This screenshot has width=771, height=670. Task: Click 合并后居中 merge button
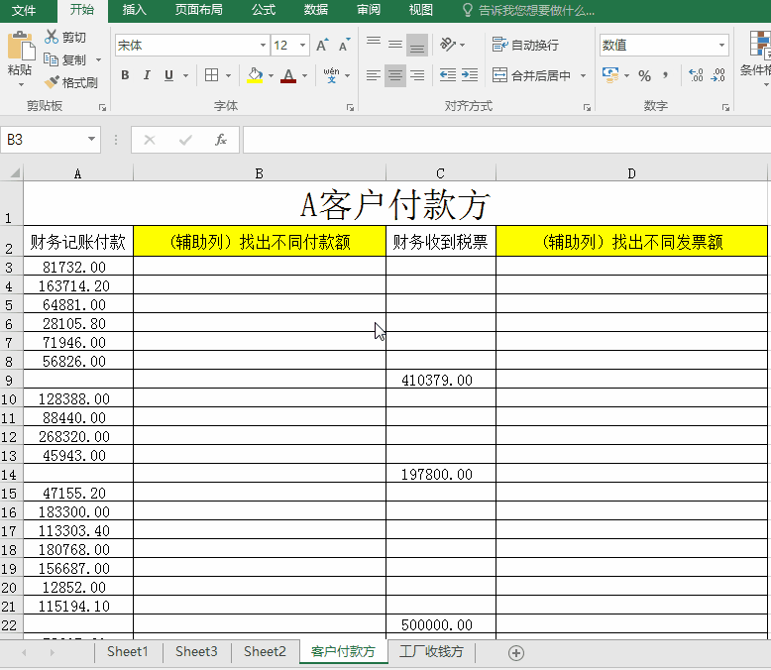tap(532, 75)
